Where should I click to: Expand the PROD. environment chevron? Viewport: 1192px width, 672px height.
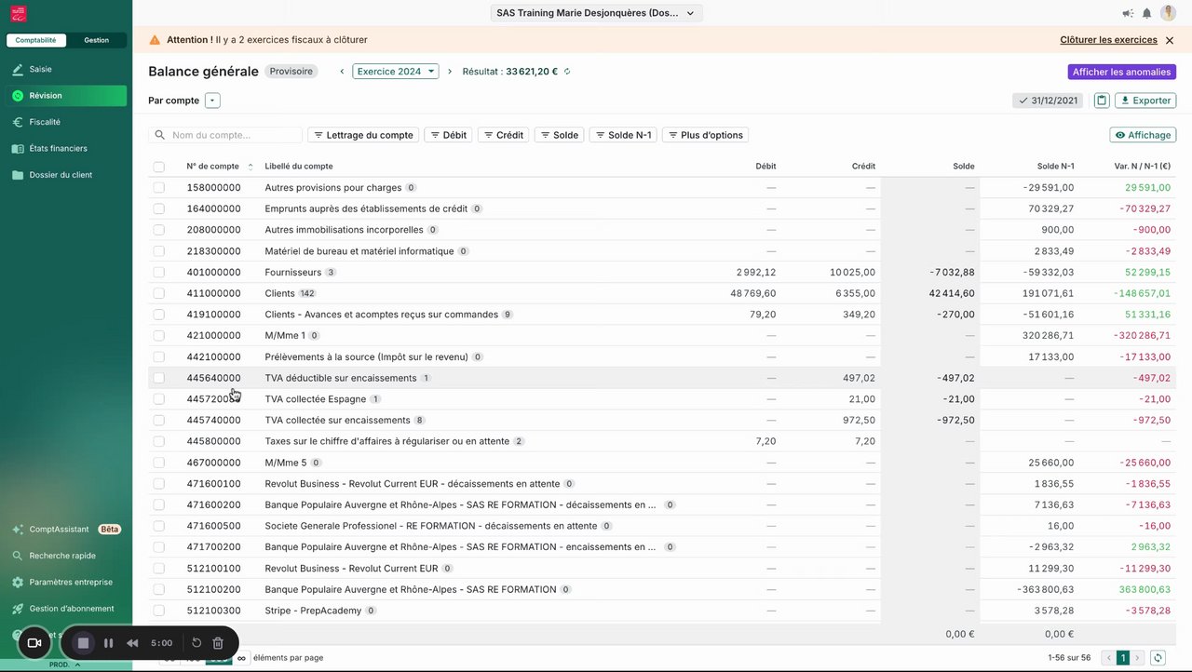[x=78, y=665]
